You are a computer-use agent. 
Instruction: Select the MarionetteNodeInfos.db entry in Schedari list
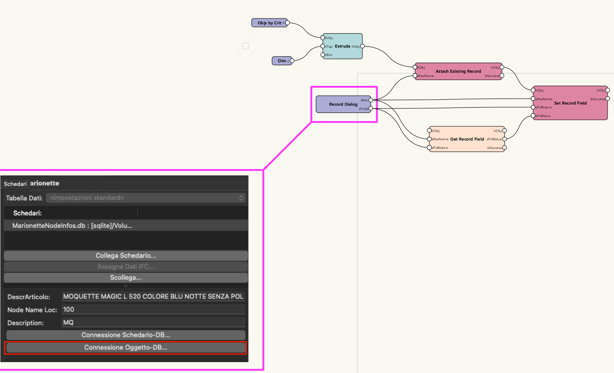[72, 226]
